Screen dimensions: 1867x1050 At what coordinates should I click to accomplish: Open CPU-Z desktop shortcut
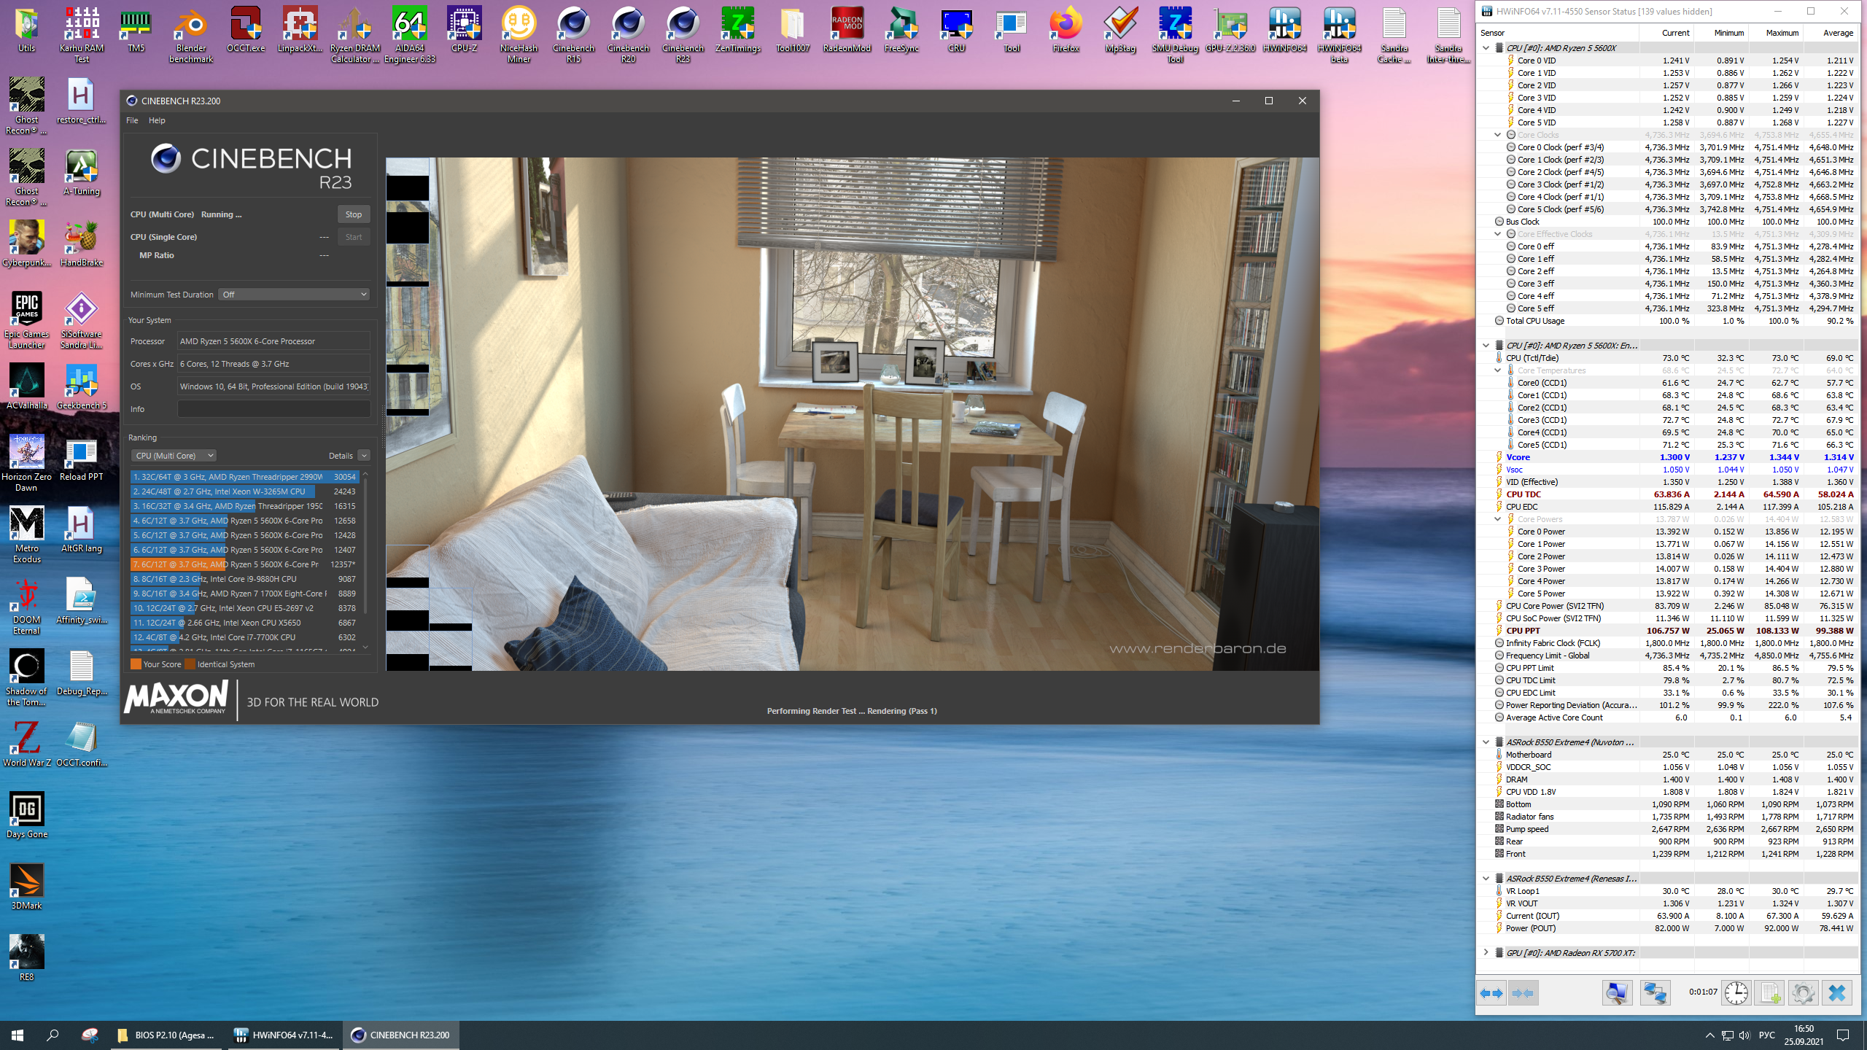[464, 31]
